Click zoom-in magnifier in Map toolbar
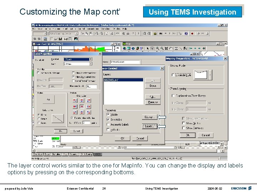The height and width of the screenshot is (192, 257). (x=157, y=48)
